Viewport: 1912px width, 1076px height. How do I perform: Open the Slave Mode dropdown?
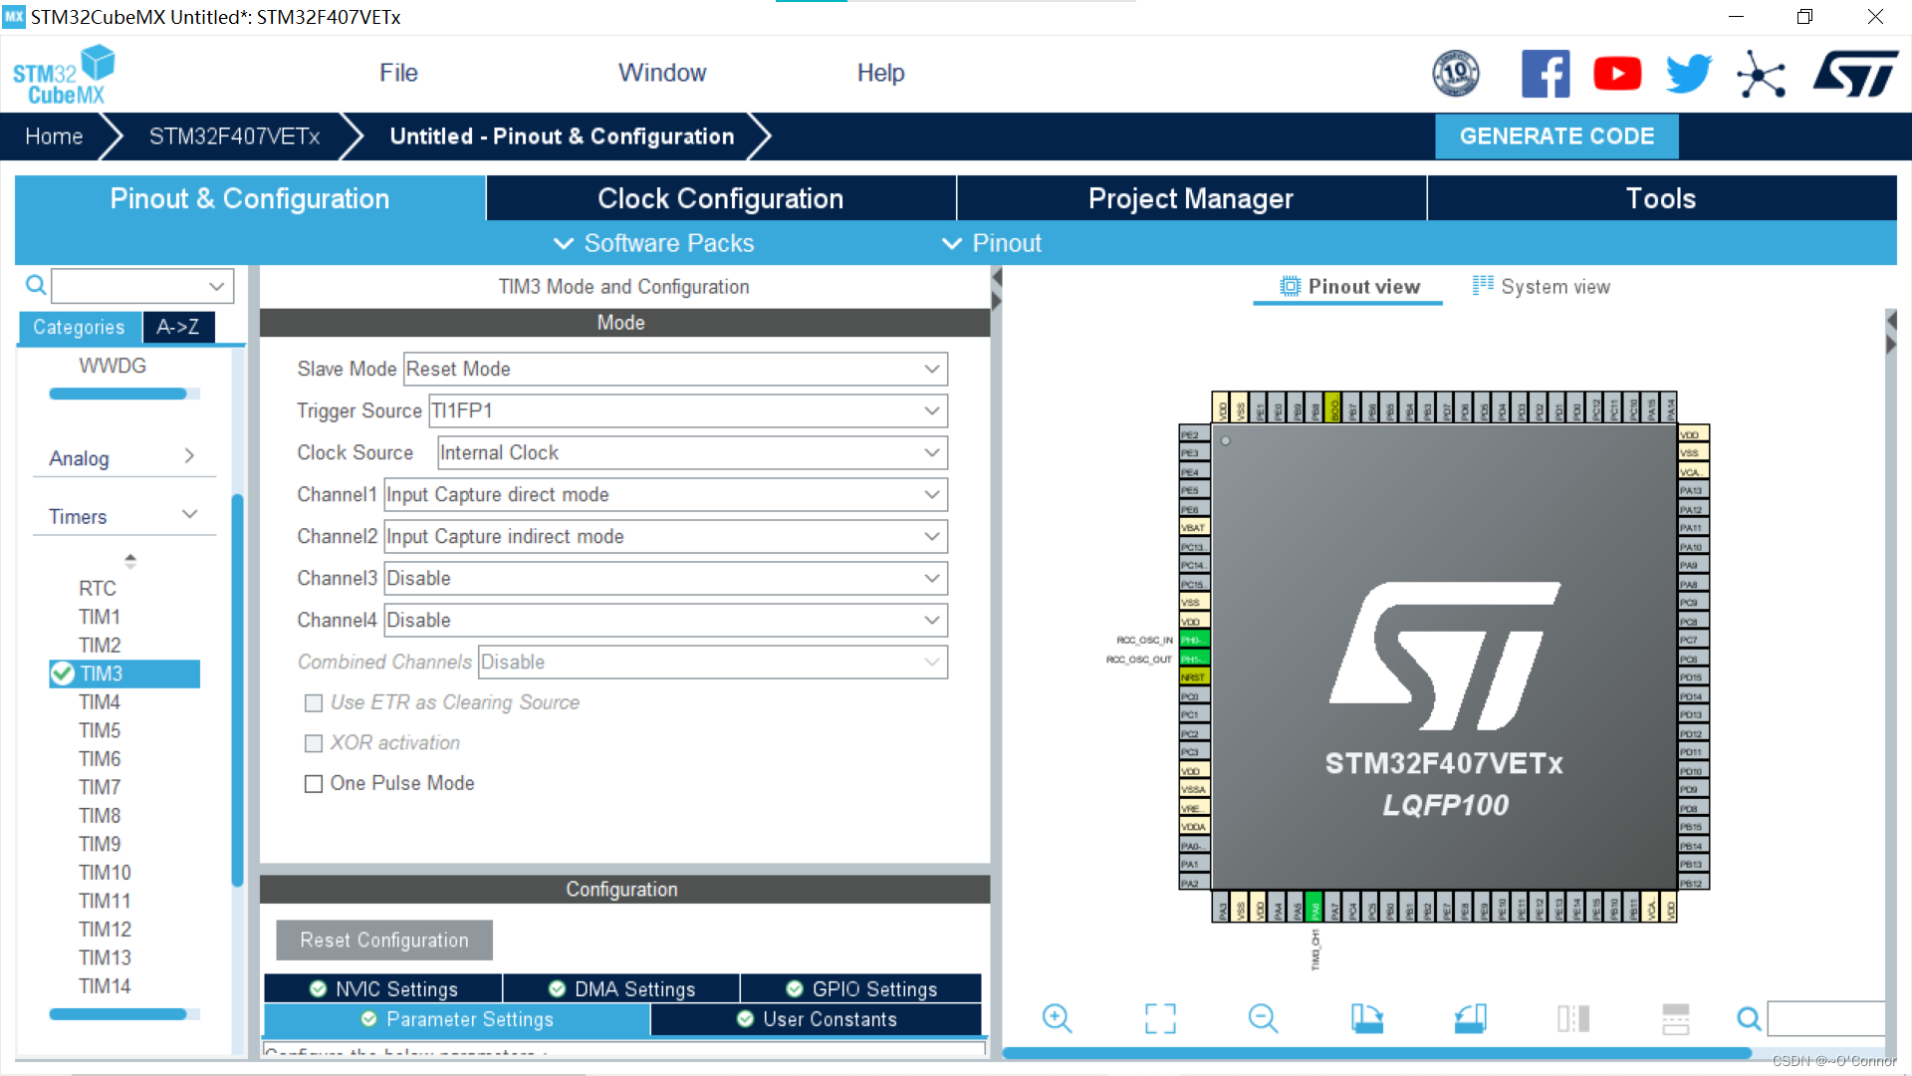pos(675,370)
